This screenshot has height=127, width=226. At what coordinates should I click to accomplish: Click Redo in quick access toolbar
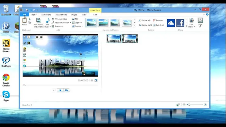click(34, 10)
